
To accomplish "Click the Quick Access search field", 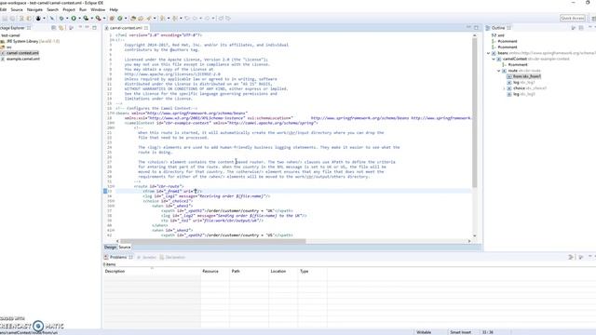I will point(573,18).
